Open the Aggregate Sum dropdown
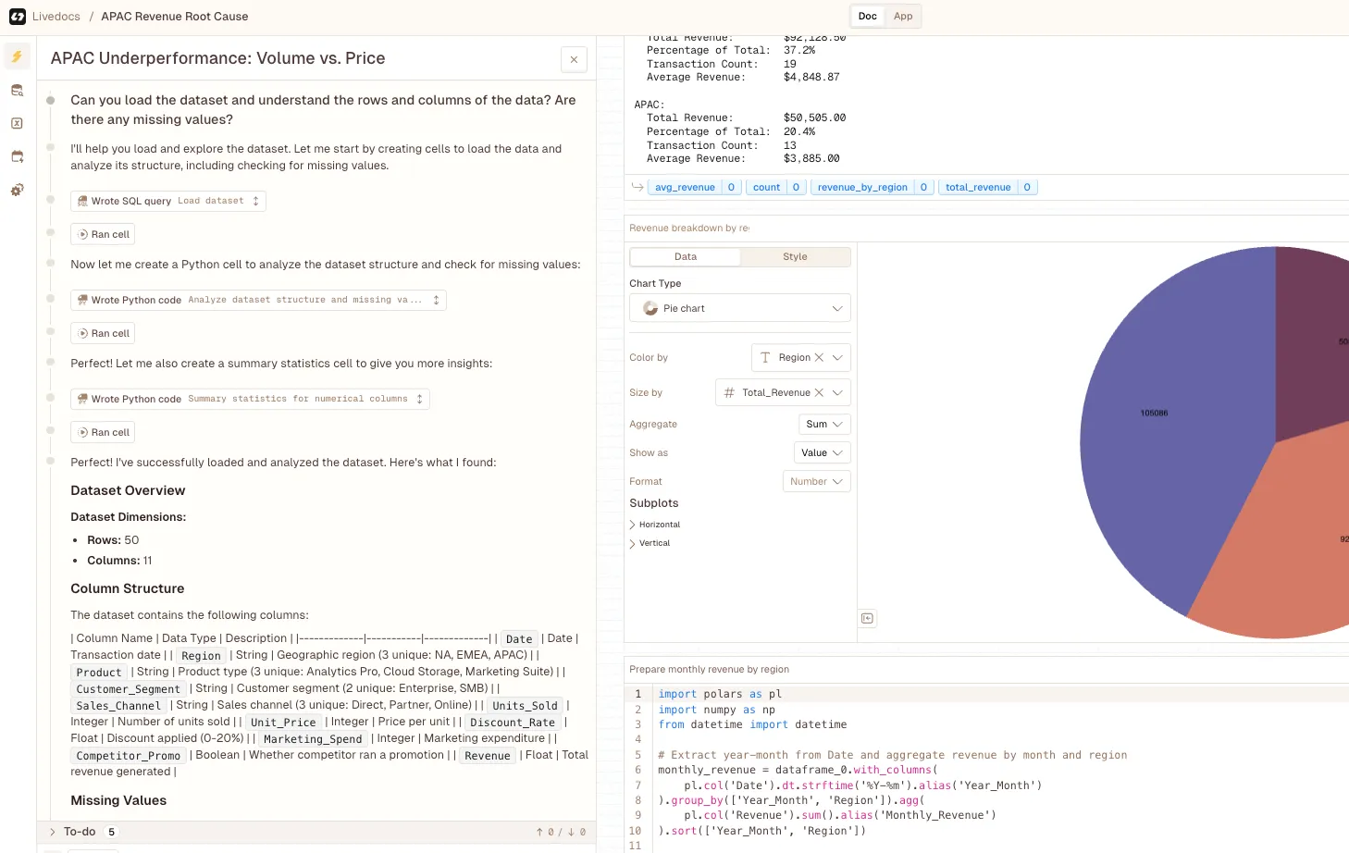Viewport: 1349px width, 853px height. click(823, 425)
